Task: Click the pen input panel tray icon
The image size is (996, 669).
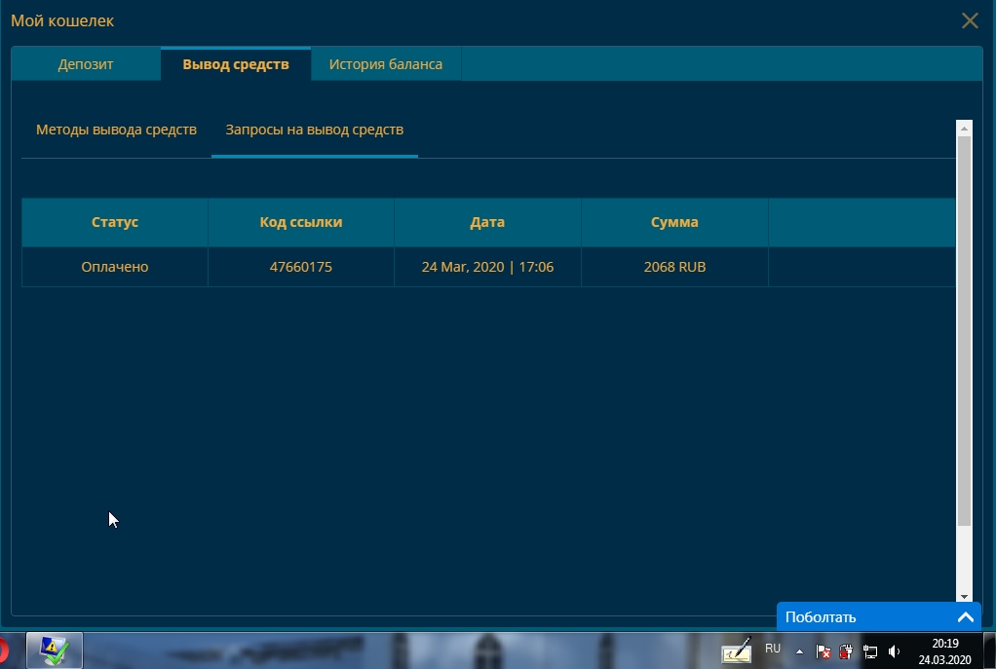Action: tap(737, 650)
